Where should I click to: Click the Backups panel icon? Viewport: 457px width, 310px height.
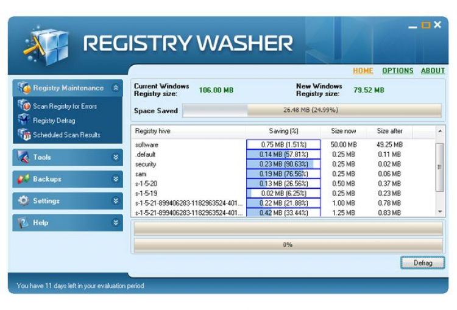23,179
